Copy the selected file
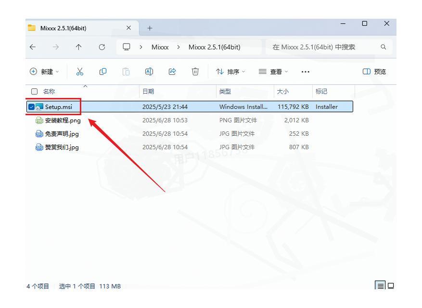Image resolution: width=422 pixels, height=308 pixels. 103,71
